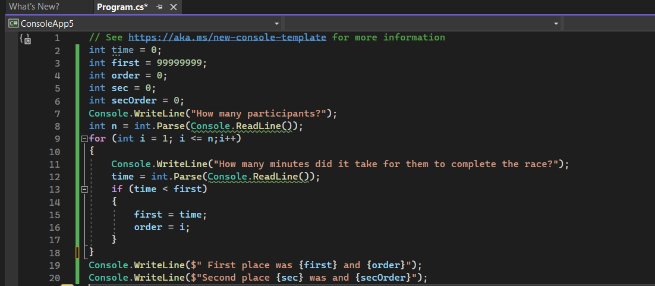Screen dimensions: 655x286
Task: Click the statement order = i;
Action: pos(162,227)
